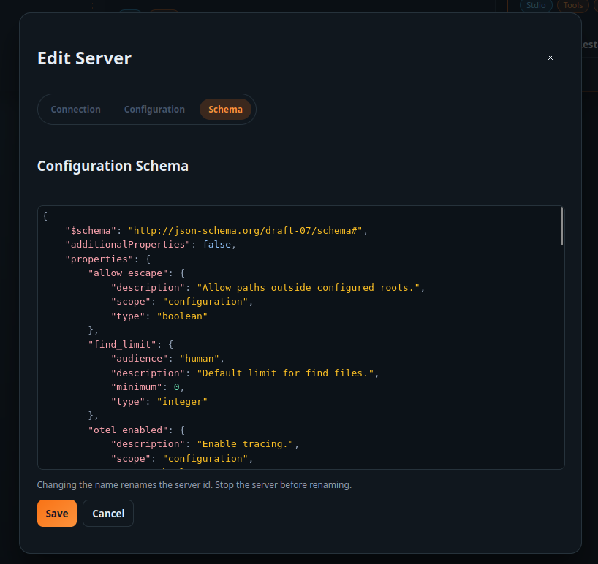The height and width of the screenshot is (564, 598).
Task: Open the Configuration tab
Action: (x=154, y=109)
